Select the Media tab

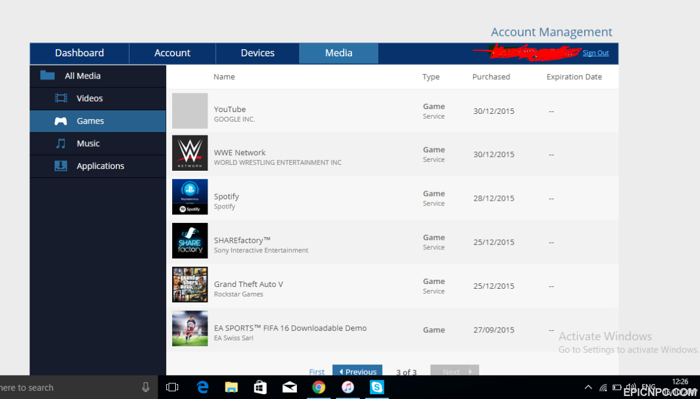tap(339, 53)
